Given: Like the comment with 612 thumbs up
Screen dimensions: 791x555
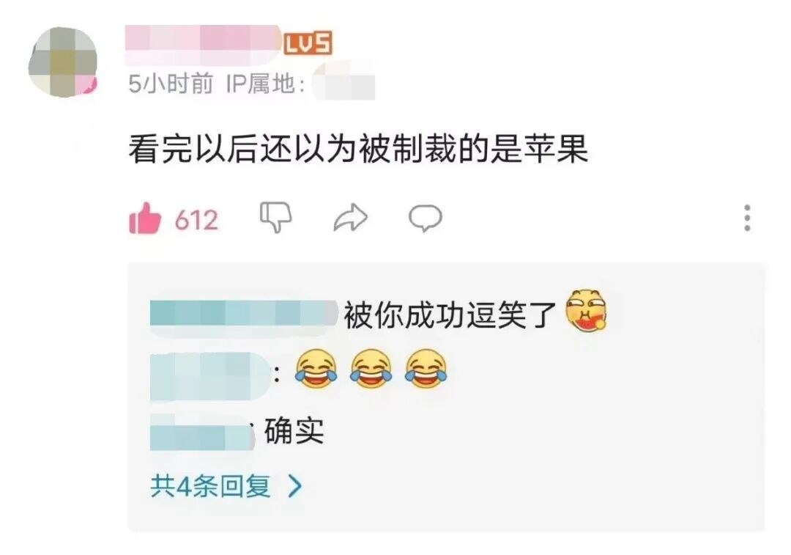Looking at the screenshot, I should tap(145, 218).
